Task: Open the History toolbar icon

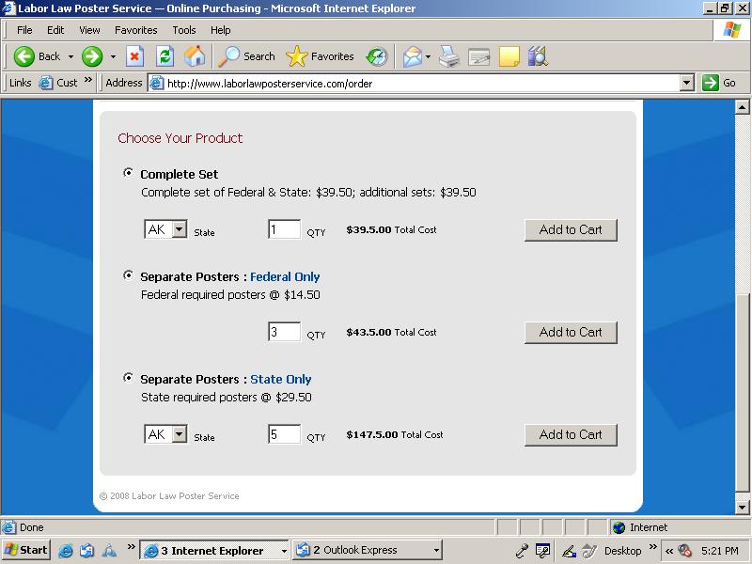Action: (x=377, y=56)
